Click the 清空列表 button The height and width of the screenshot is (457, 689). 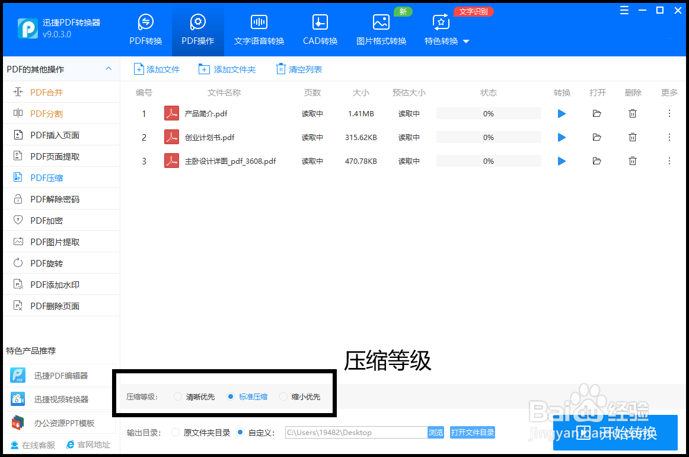[x=299, y=69]
